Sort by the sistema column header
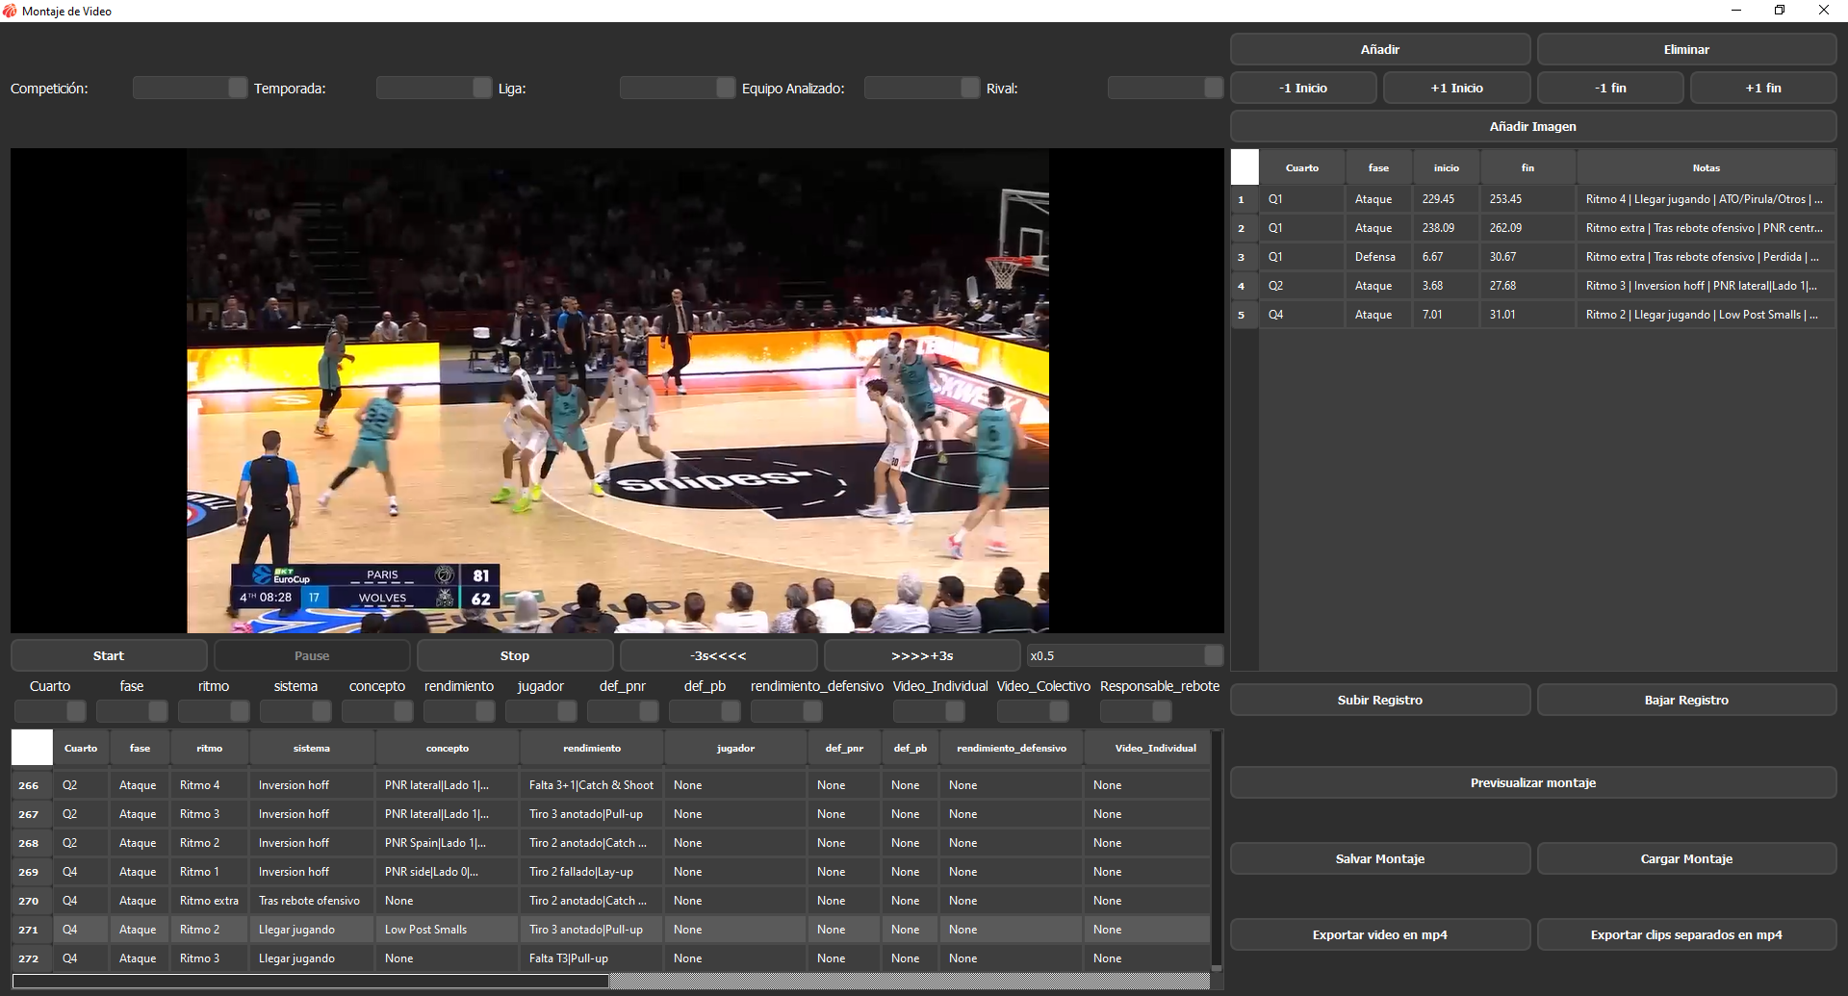 [x=311, y=748]
